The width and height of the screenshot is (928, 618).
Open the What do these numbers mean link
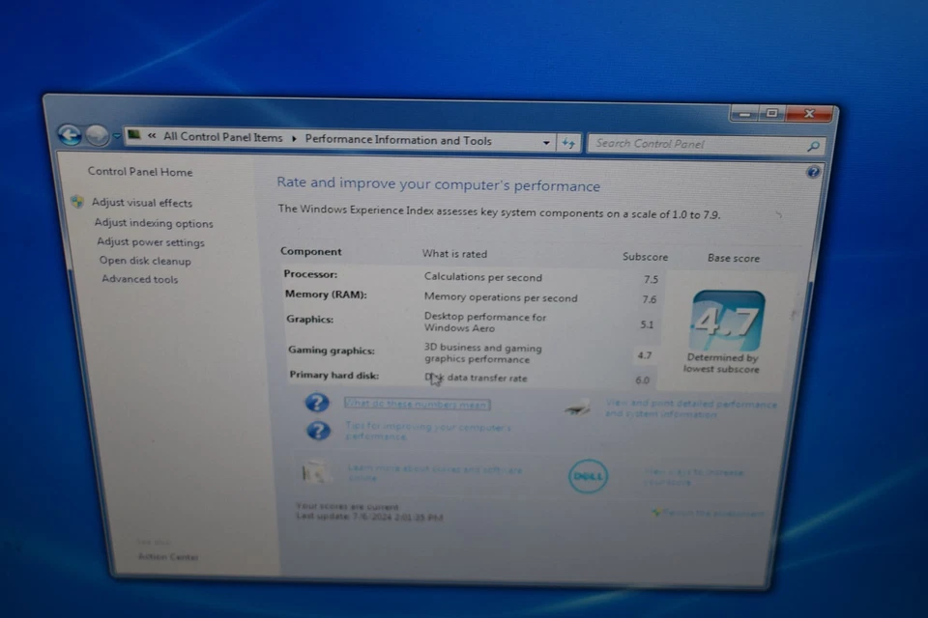(x=416, y=404)
